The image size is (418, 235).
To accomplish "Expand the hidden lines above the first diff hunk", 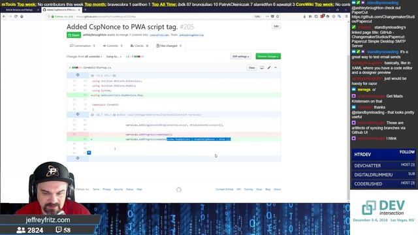I will pos(78,75).
